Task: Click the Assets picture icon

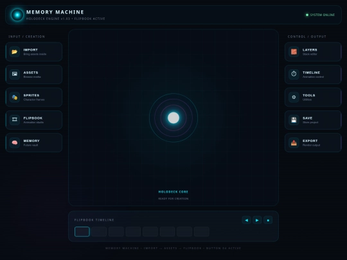Action: (15, 74)
